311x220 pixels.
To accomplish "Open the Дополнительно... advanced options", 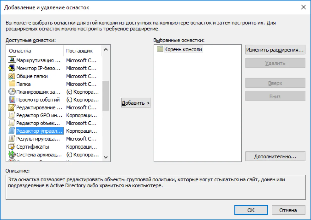I will click(x=275, y=156).
